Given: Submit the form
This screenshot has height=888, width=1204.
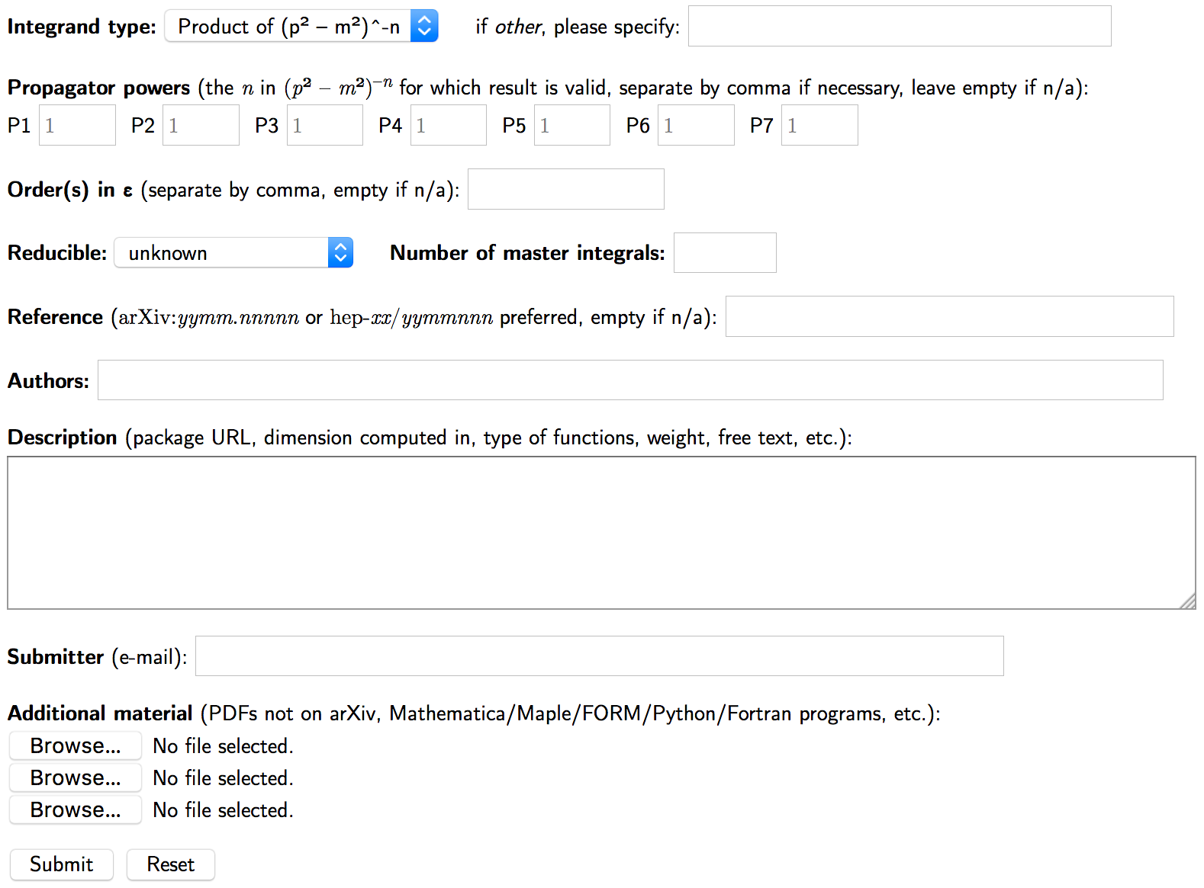Looking at the screenshot, I should [62, 864].
